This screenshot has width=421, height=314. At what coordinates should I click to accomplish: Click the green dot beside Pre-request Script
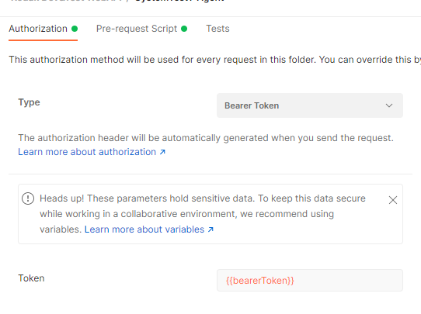click(x=184, y=29)
